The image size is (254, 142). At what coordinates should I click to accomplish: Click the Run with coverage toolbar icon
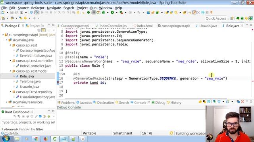[121, 12]
